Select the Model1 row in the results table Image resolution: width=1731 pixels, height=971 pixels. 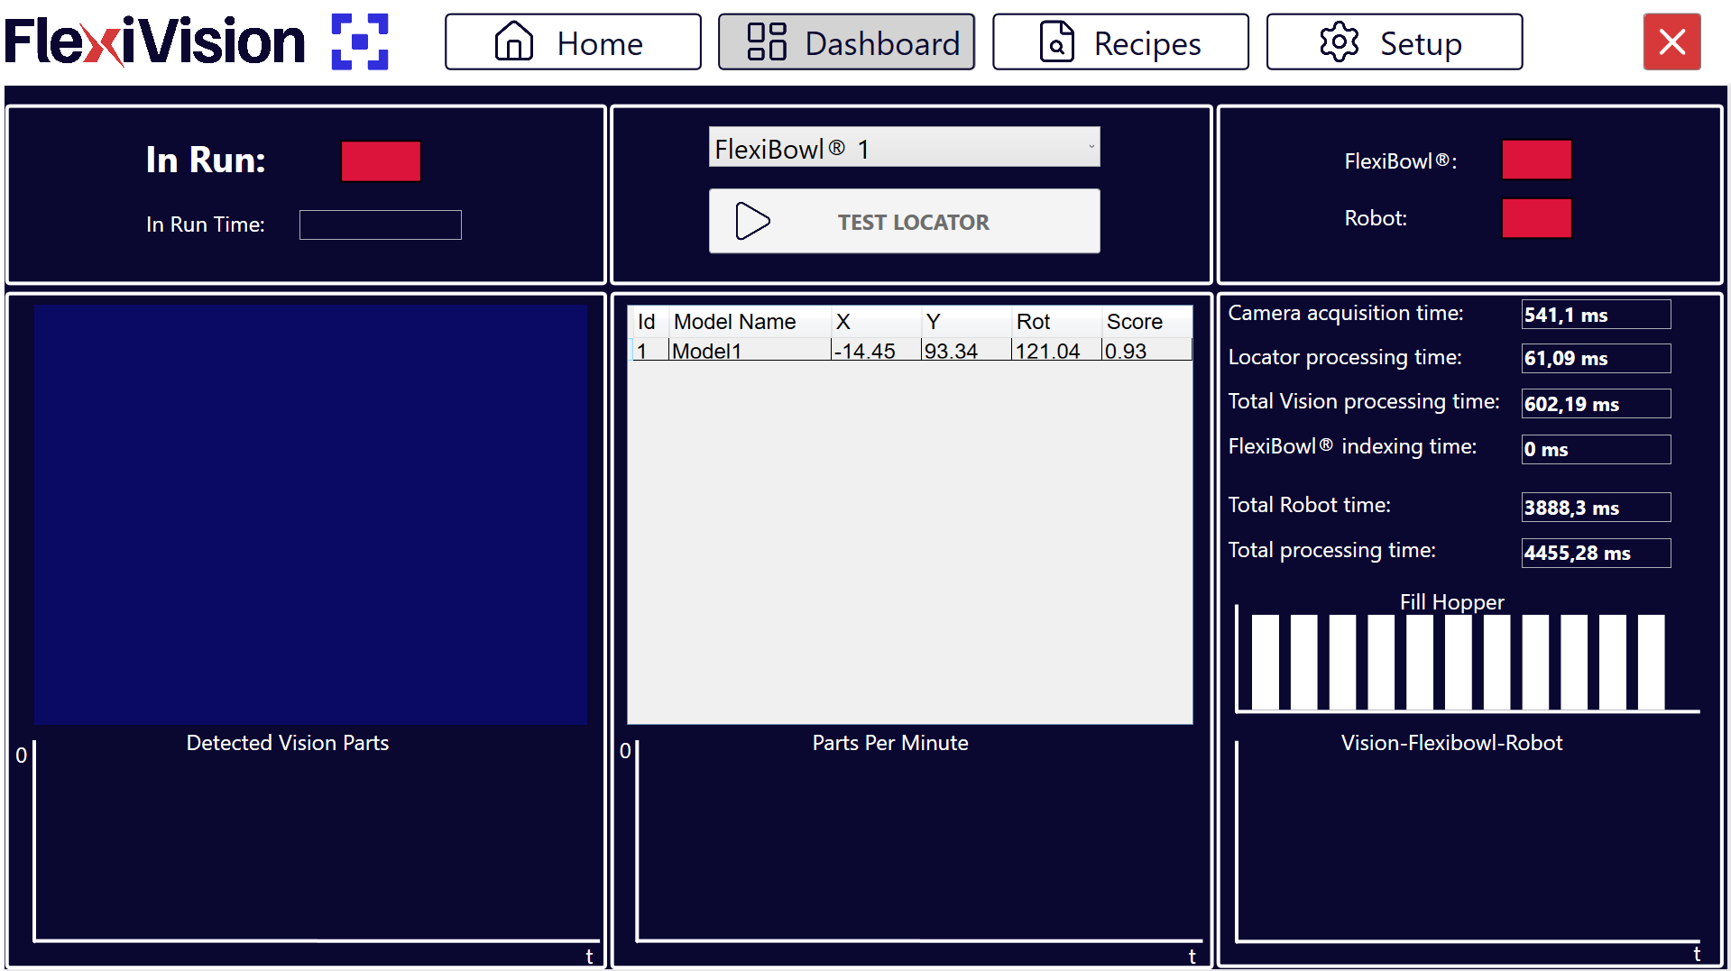pyautogui.click(x=910, y=351)
